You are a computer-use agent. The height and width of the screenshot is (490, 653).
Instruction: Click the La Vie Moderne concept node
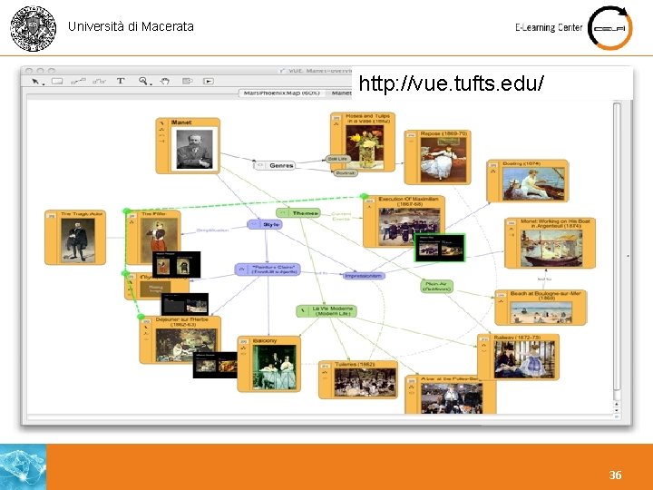pyautogui.click(x=326, y=311)
